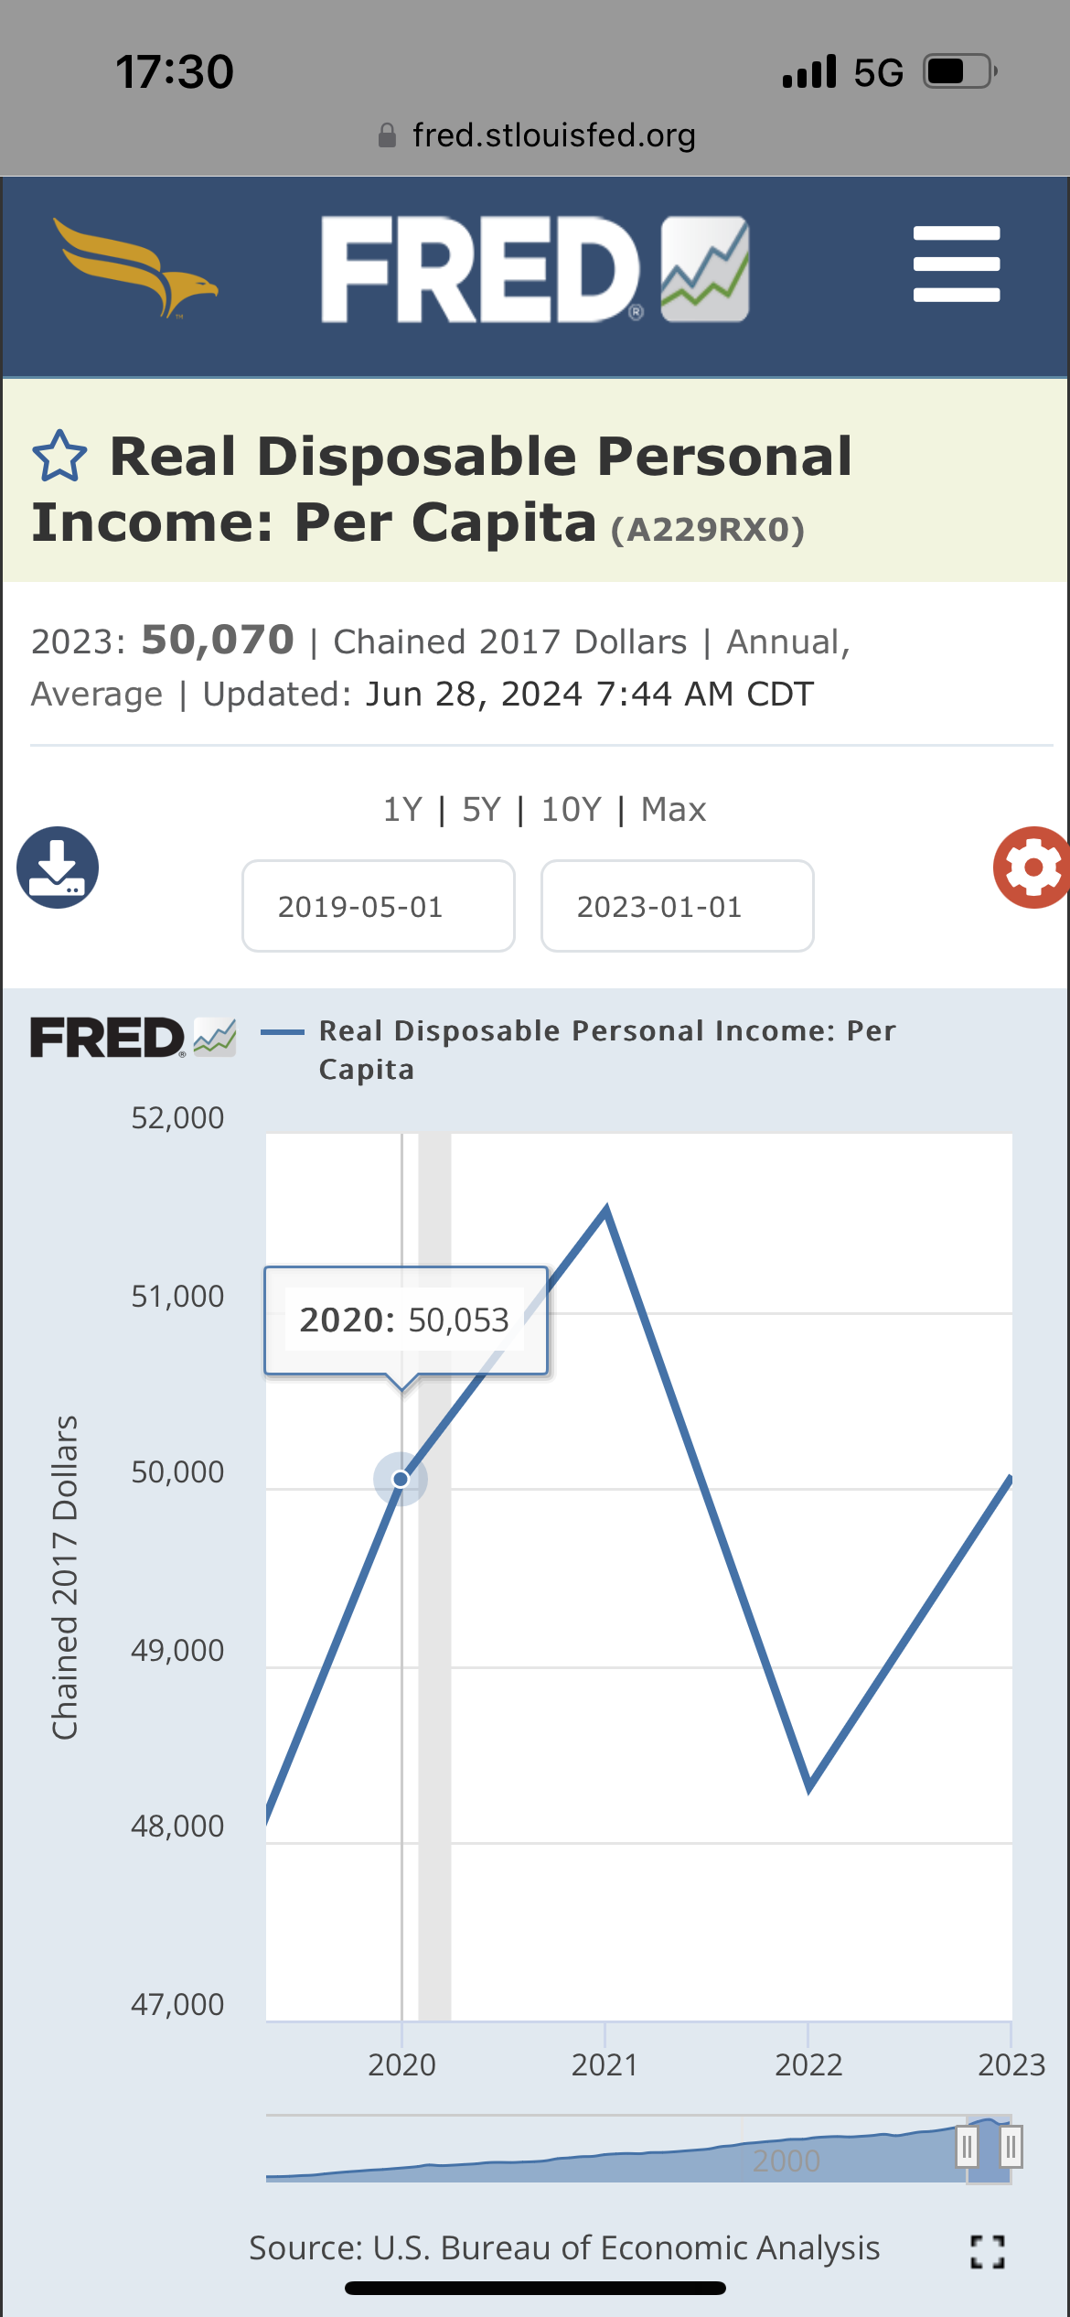Click the small FRED logo above chart

(134, 1038)
